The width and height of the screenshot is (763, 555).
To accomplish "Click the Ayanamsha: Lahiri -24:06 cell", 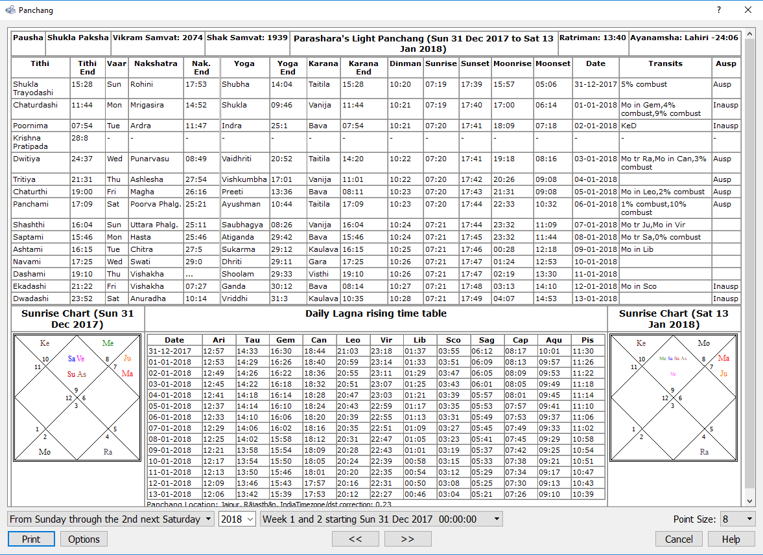I will pos(685,43).
